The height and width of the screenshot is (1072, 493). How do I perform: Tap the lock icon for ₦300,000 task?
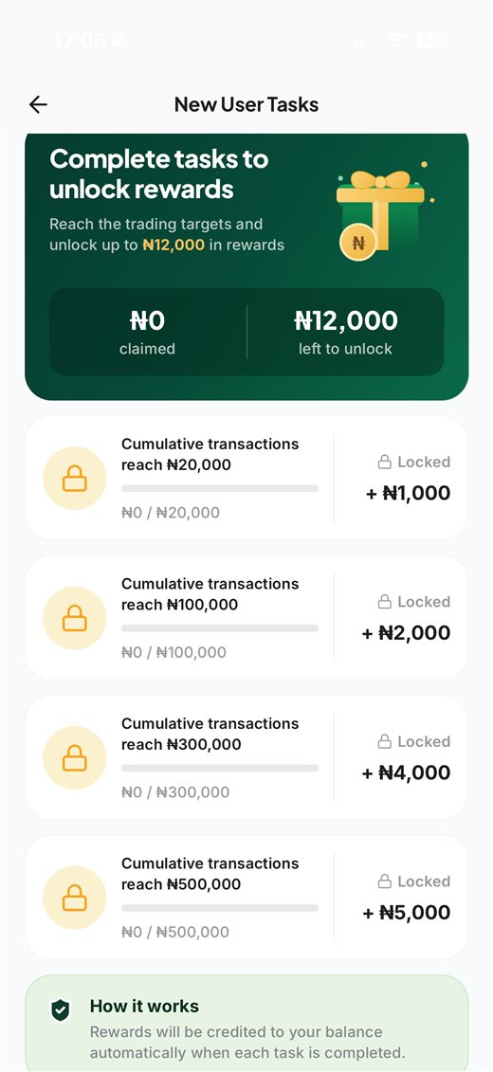[75, 758]
